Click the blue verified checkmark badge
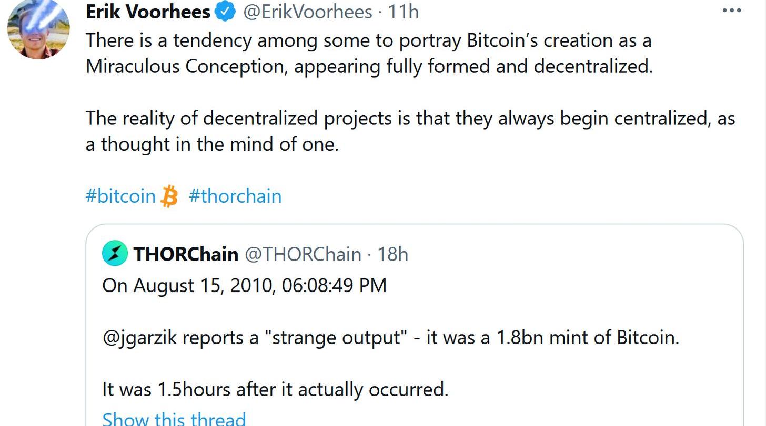 pyautogui.click(x=226, y=12)
